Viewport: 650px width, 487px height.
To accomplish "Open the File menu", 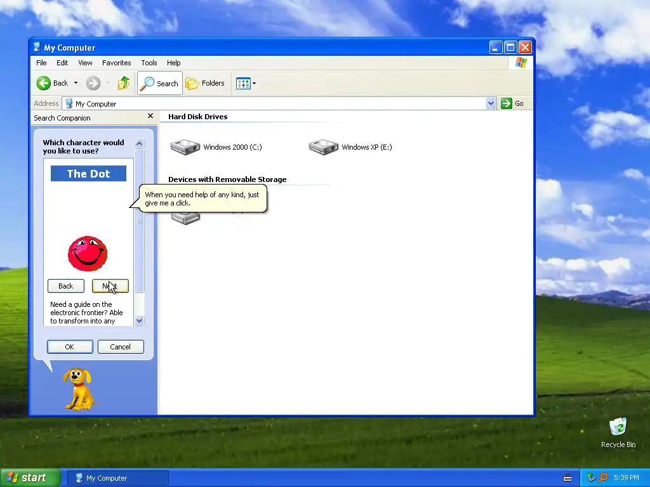I will click(x=41, y=63).
